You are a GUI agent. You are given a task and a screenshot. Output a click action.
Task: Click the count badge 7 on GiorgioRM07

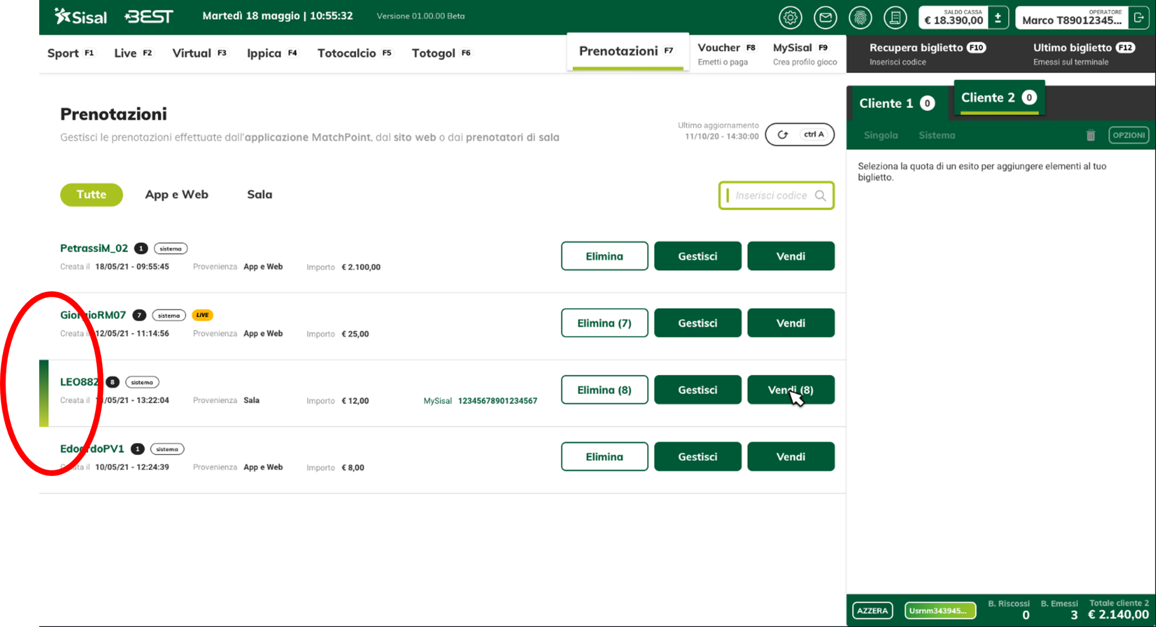tap(139, 315)
